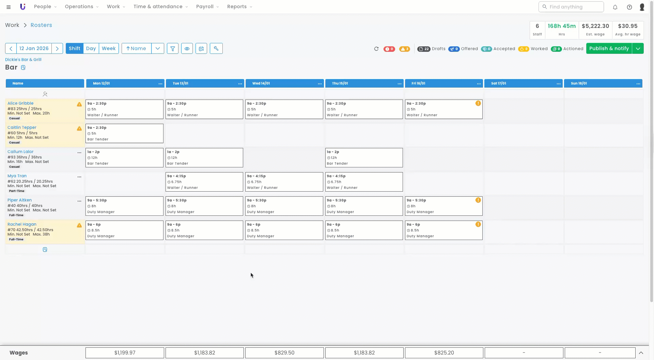Expand the Publish & notify dropdown arrow
Image resolution: width=654 pixels, height=360 pixels.
pos(638,48)
